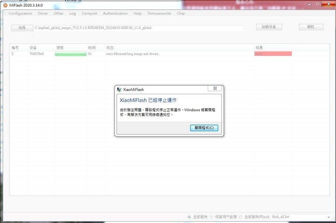Image resolution: width=336 pixels, height=223 pixels.
Task: Close the XiaoMiFlash error dialog with X
Action: pos(215,88)
